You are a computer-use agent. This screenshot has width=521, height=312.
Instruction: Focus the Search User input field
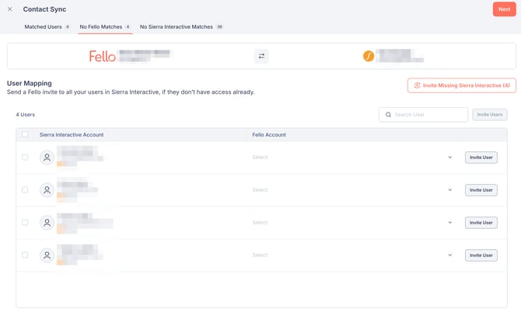point(423,115)
